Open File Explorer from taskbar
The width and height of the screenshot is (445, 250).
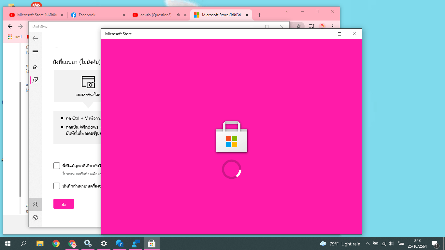coord(40,243)
